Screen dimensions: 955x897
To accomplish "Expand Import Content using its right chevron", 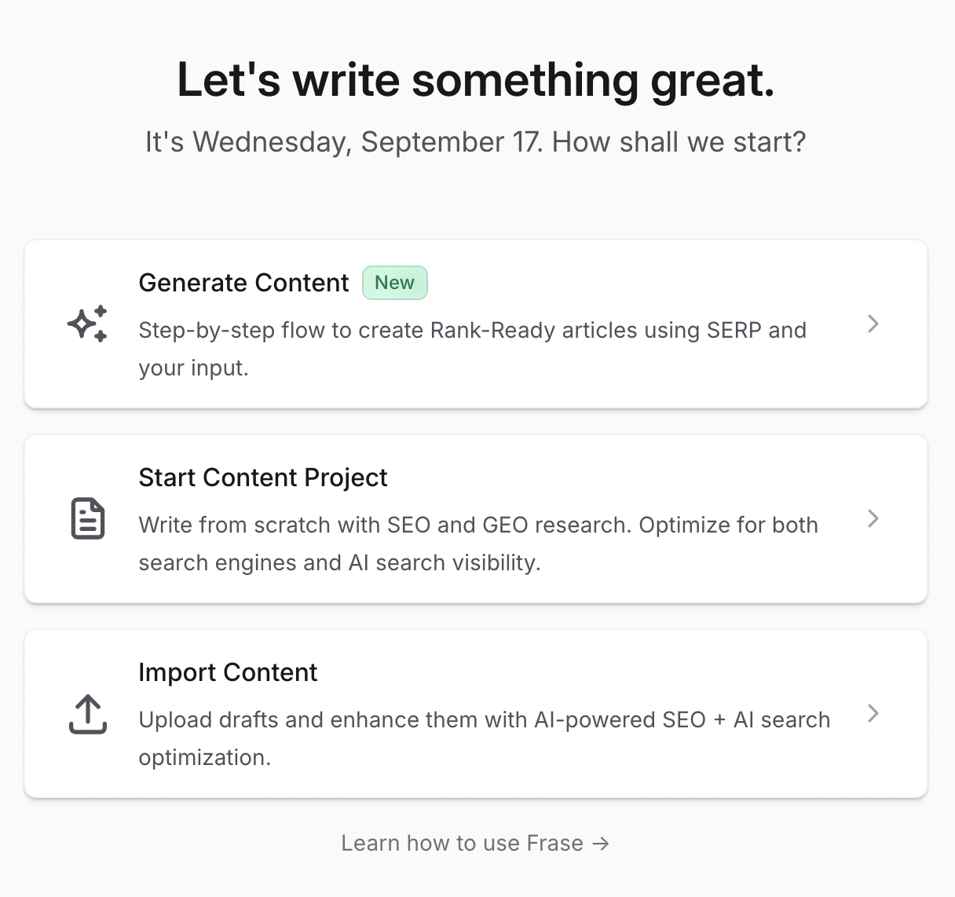I will (x=873, y=713).
